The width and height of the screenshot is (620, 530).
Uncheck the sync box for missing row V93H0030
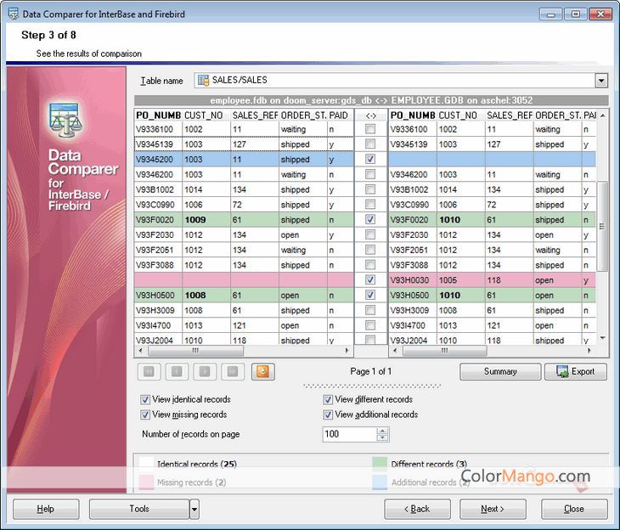[x=370, y=279]
